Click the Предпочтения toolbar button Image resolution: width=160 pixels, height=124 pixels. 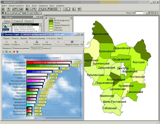click(x=72, y=43)
